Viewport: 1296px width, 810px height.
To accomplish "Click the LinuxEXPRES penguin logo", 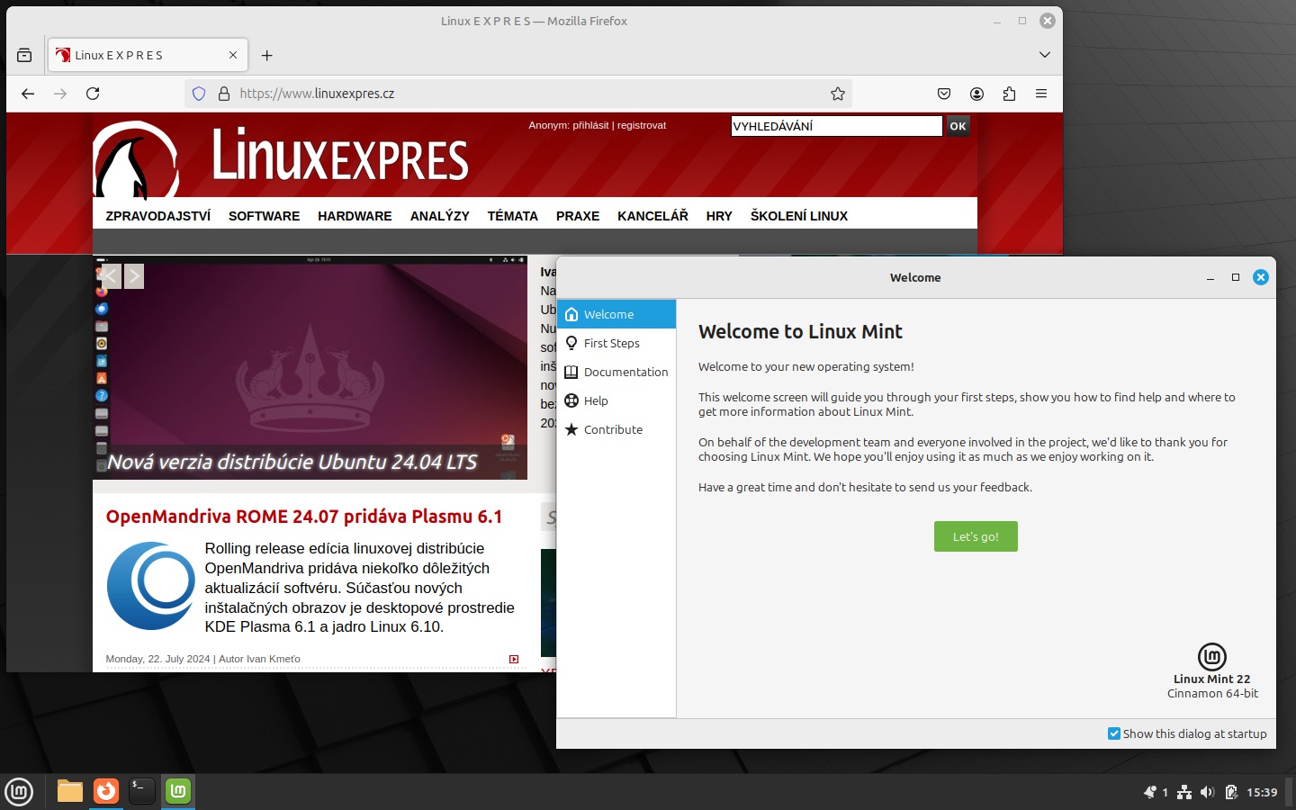I will click(x=136, y=160).
